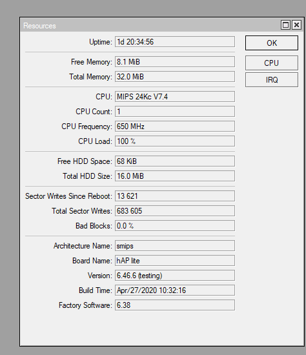Viewport: 306px width, 355px height.
Task: Click the Free HDD Space label
Action: (x=85, y=161)
